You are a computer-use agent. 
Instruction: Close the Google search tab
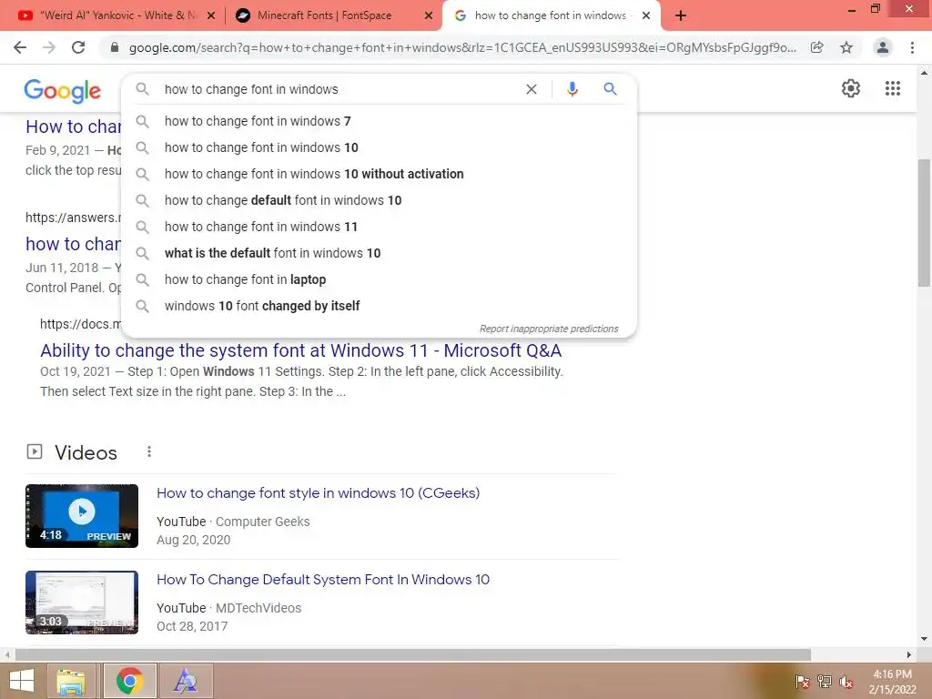(x=646, y=15)
